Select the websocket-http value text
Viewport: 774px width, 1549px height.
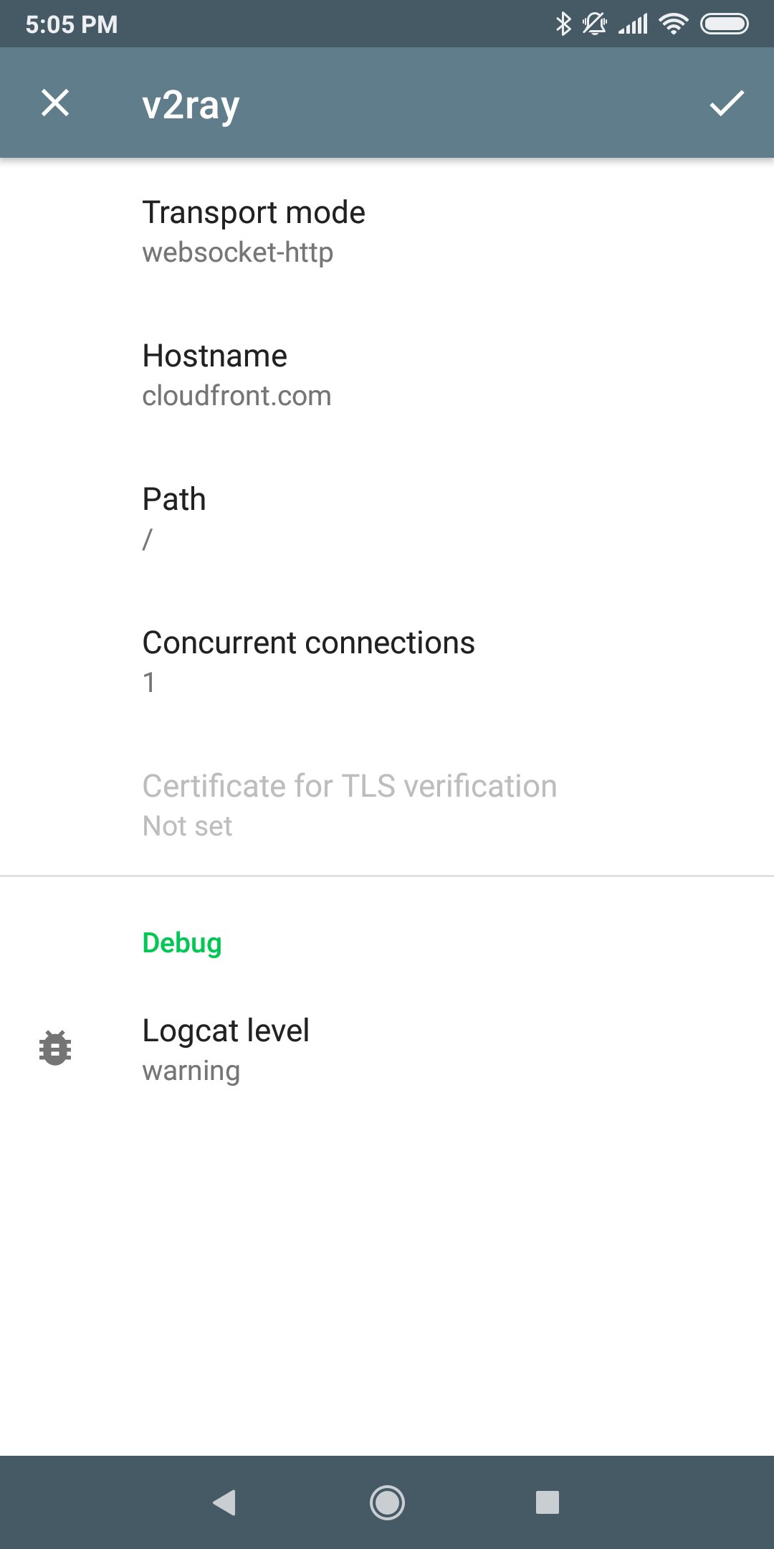[x=238, y=252]
